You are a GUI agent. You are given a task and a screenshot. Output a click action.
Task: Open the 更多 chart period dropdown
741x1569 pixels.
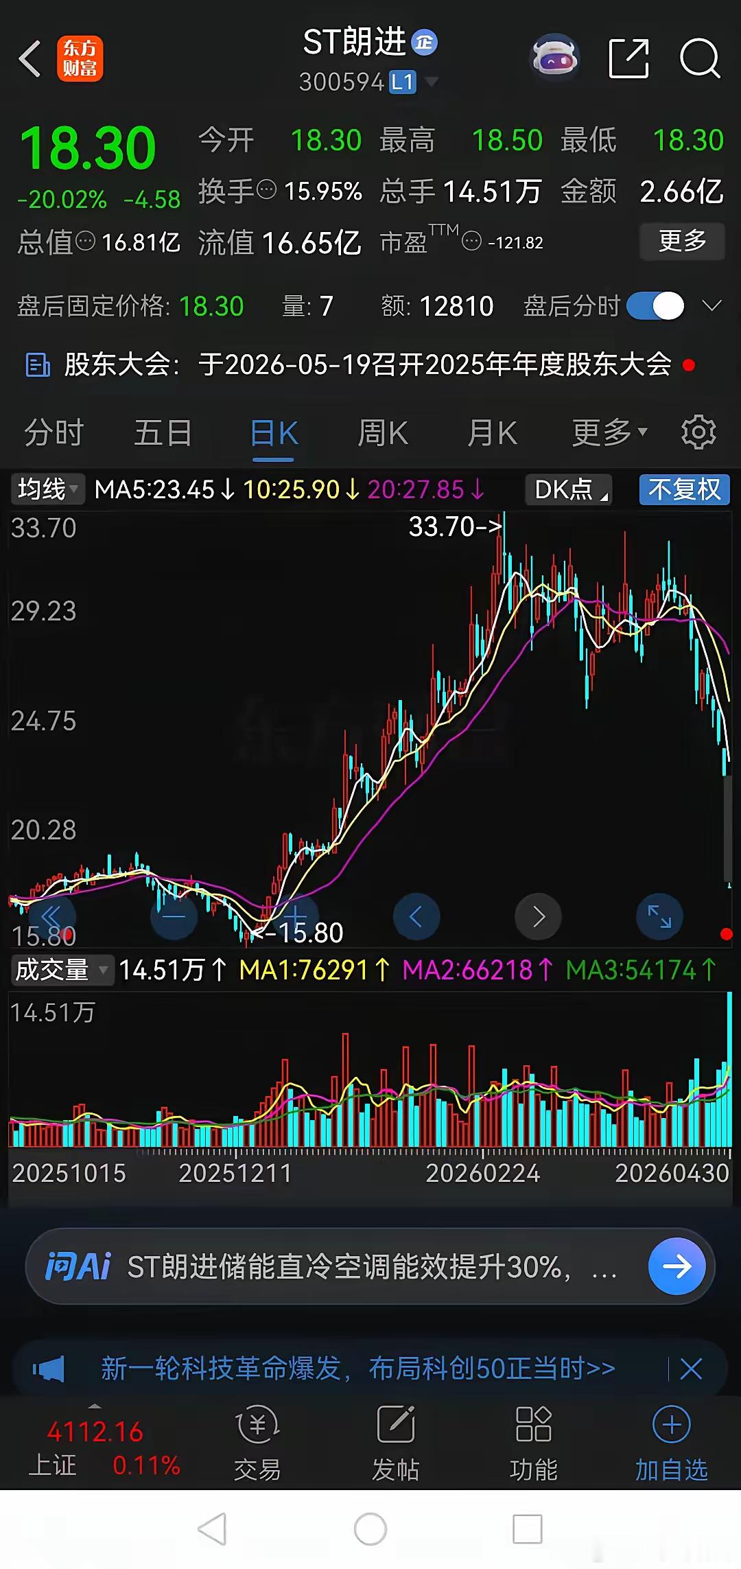609,433
